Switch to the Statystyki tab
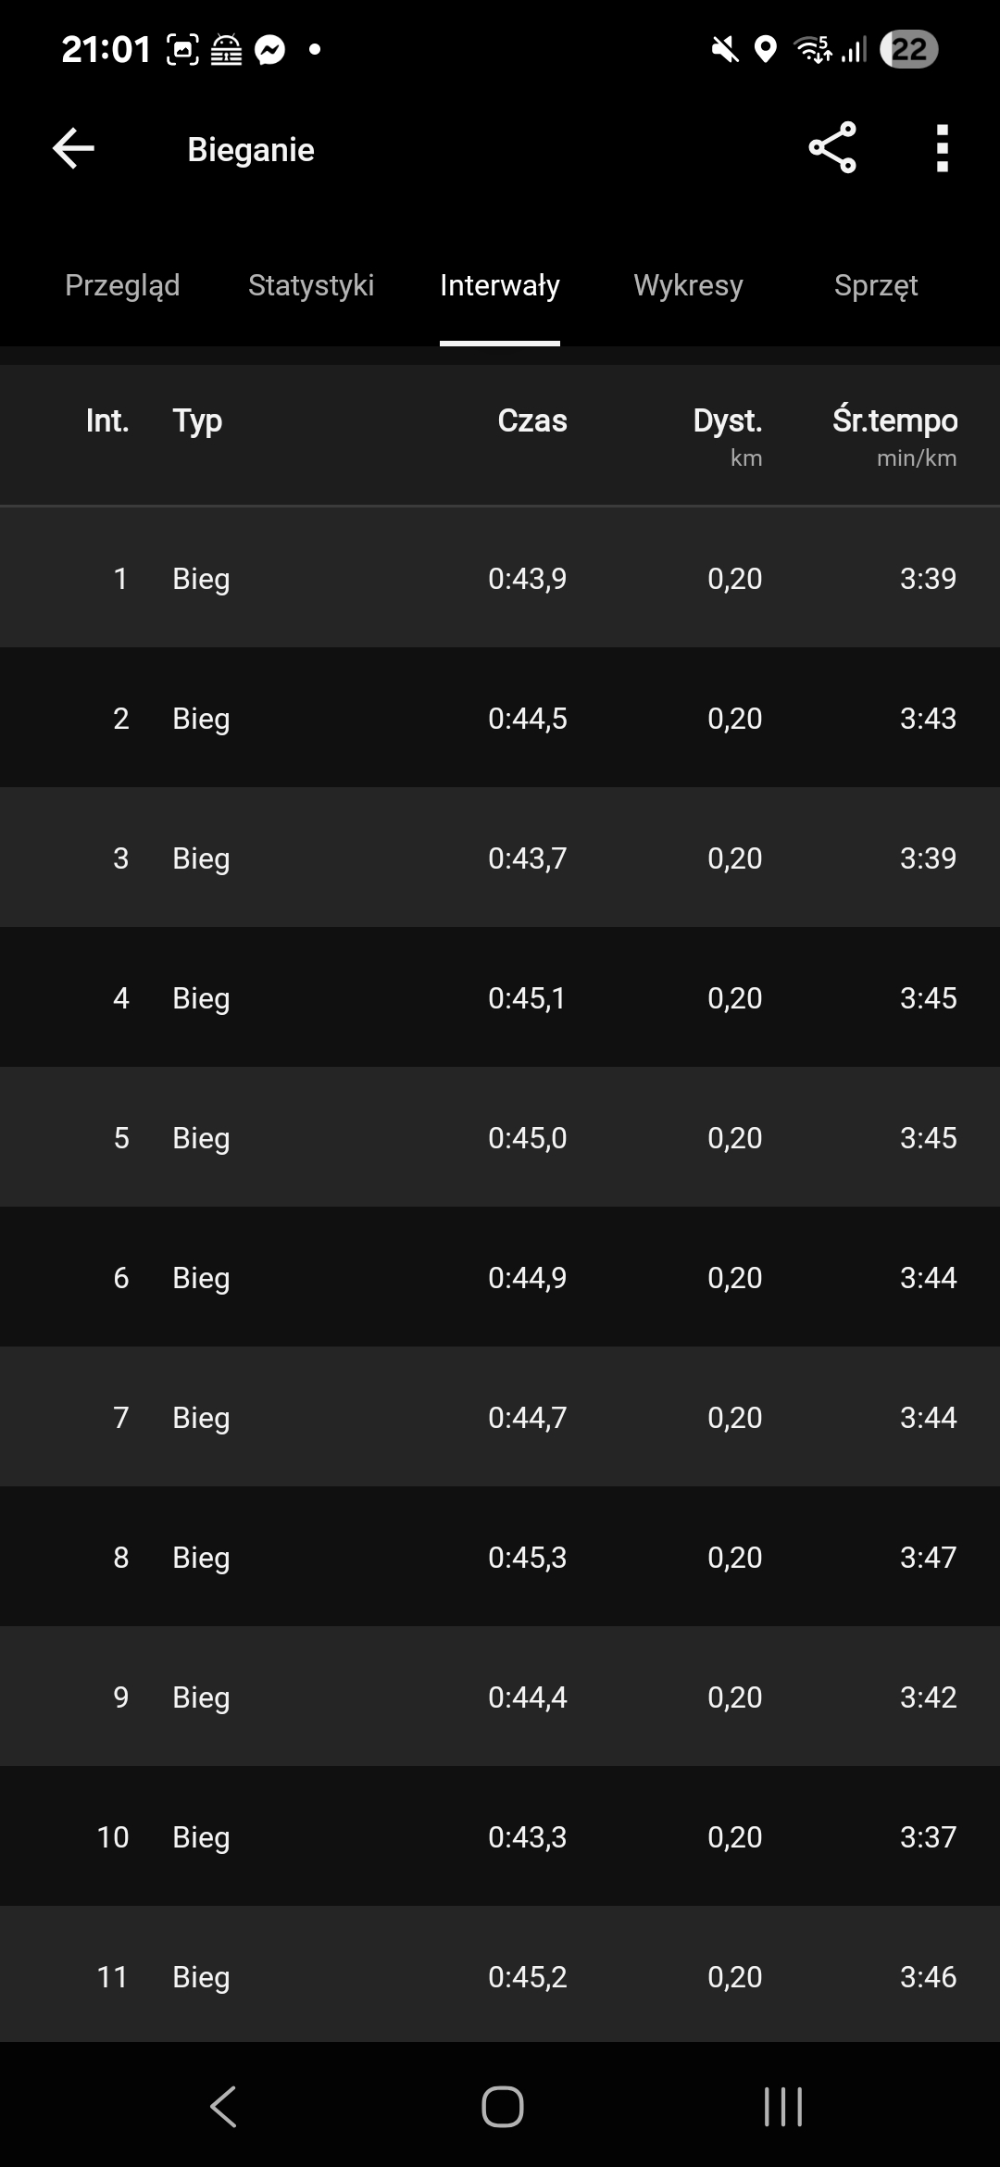Image resolution: width=1000 pixels, height=2167 pixels. click(311, 285)
